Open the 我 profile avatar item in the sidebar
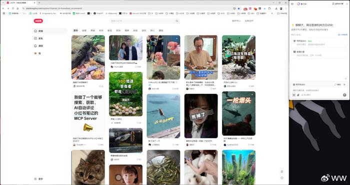Image resolution: width=350 pixels, height=185 pixels. pos(49,53)
